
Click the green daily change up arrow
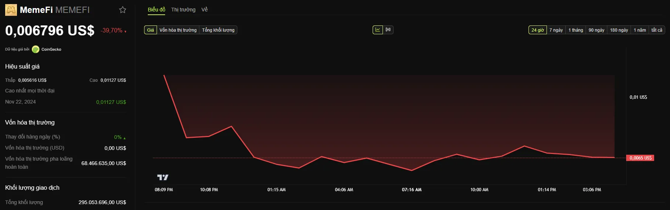125,138
